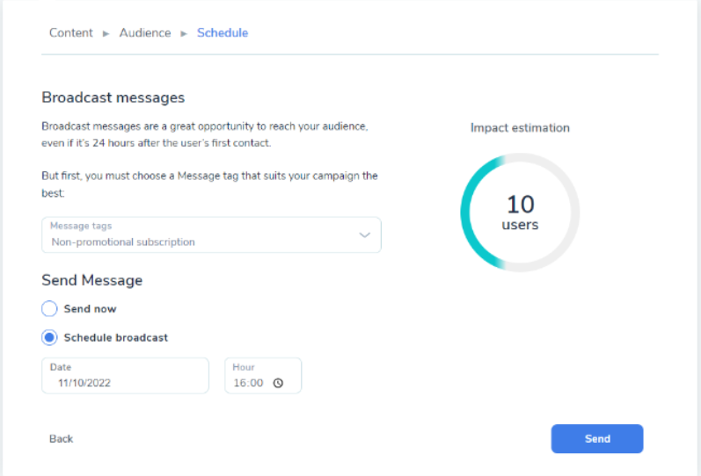Go to the Content step
Image resolution: width=701 pixels, height=476 pixels.
click(x=70, y=33)
